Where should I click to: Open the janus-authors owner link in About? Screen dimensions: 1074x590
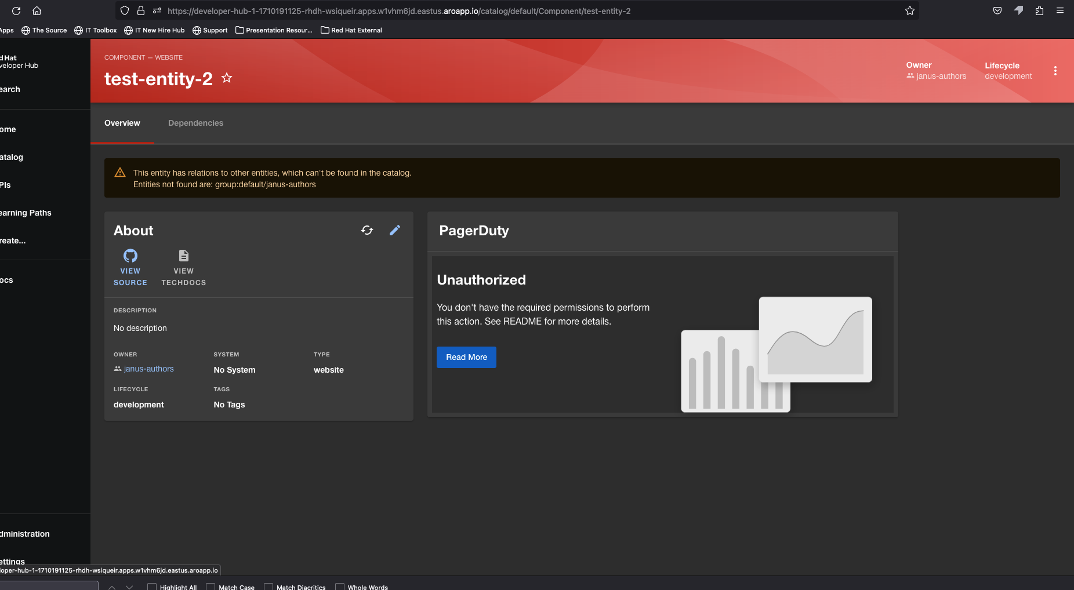pos(148,369)
